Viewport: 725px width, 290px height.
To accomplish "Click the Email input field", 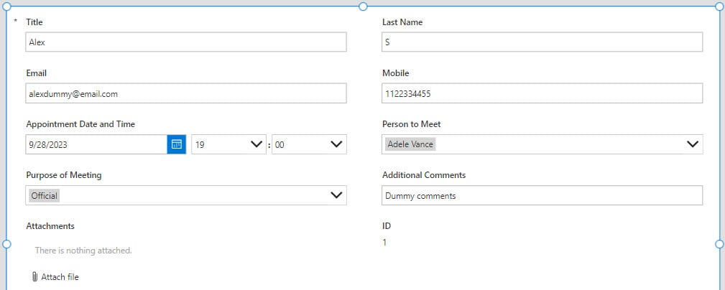I will click(x=186, y=93).
